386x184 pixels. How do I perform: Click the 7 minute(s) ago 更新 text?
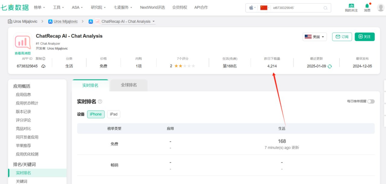pos(282,147)
